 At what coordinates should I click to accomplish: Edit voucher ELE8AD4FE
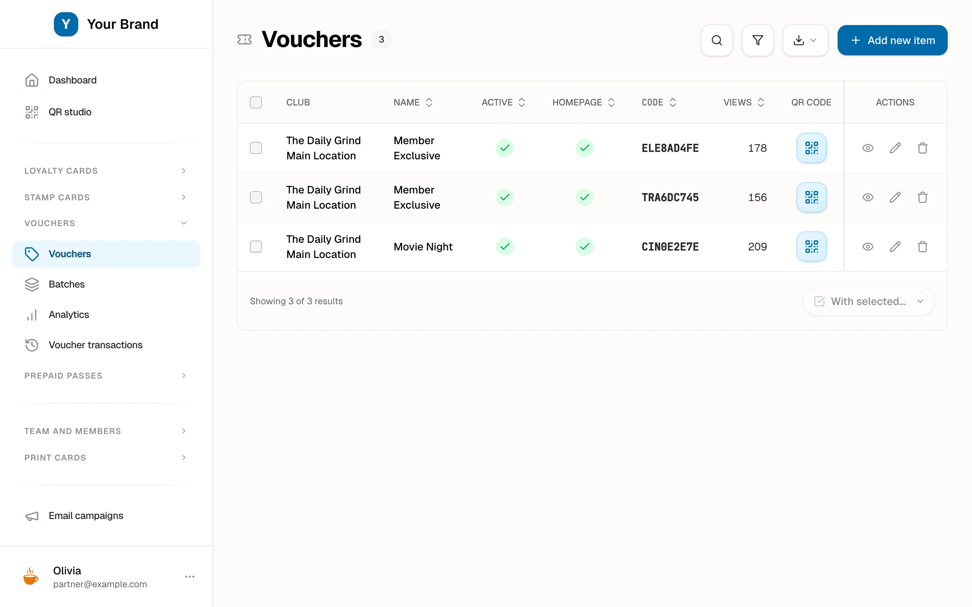(x=895, y=148)
